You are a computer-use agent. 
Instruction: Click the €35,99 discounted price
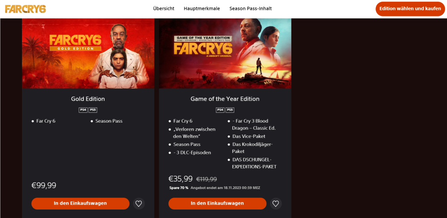pos(181,179)
